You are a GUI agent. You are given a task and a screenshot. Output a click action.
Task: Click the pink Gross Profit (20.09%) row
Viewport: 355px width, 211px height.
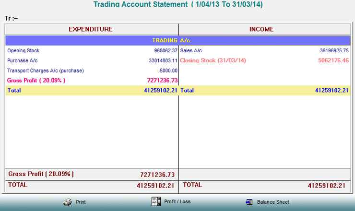point(36,80)
